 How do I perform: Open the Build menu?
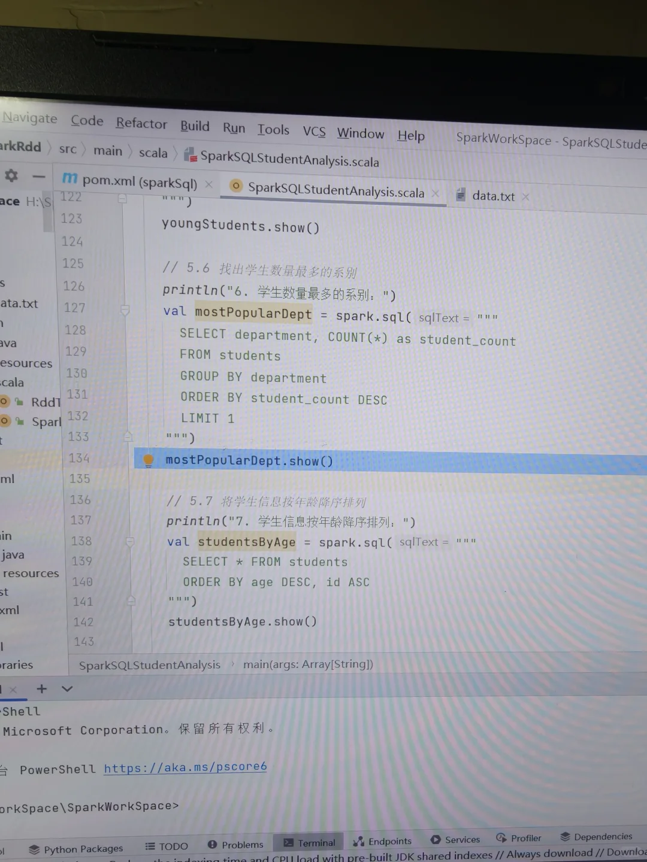[195, 126]
